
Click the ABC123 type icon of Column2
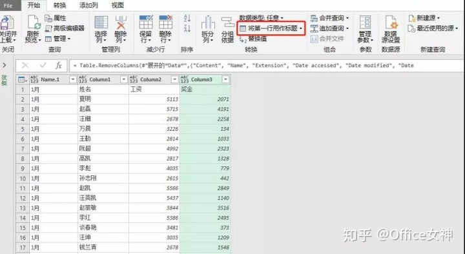pyautogui.click(x=134, y=79)
